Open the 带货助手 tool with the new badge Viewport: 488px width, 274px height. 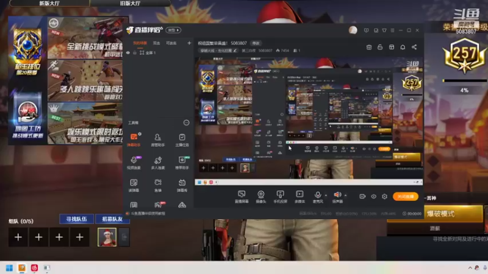click(x=182, y=163)
